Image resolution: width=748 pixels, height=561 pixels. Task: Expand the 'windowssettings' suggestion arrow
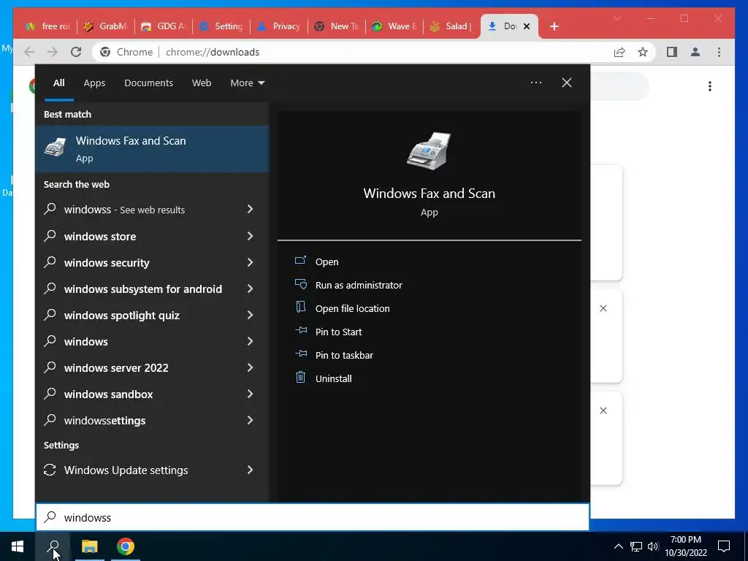pos(250,420)
